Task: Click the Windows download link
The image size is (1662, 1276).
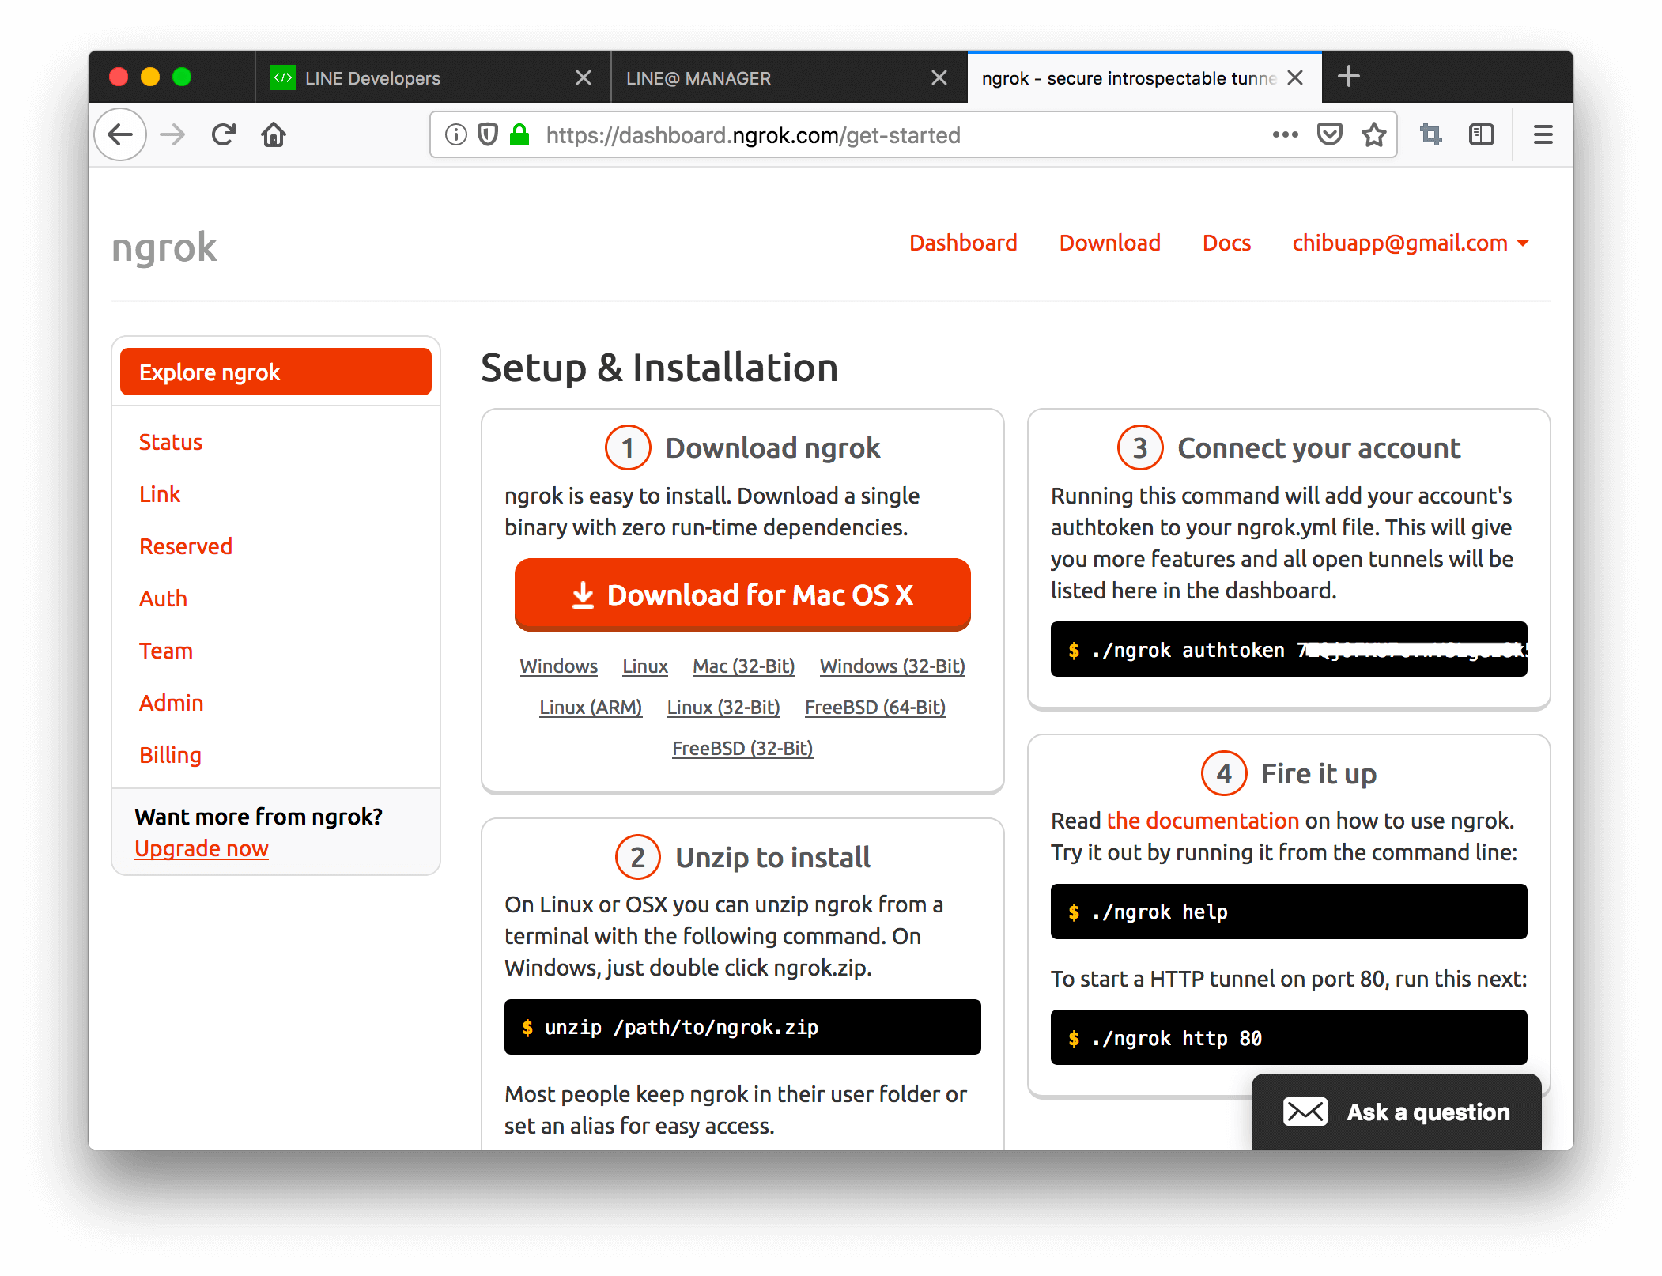Action: (558, 666)
